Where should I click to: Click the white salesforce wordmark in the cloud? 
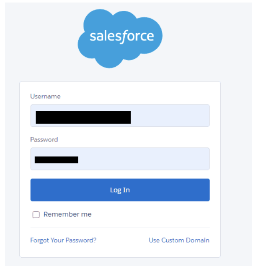click(122, 37)
